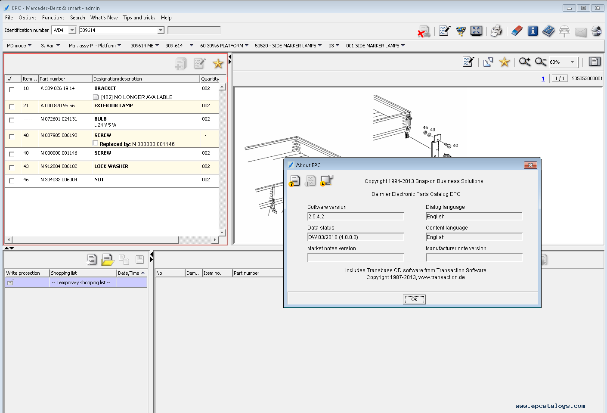
Task: Zoom in with the magnifier plus icon
Action: coord(524,62)
